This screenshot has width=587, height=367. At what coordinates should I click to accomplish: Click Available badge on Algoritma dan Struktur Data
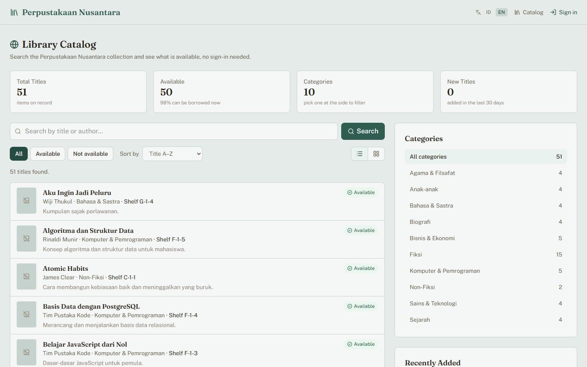(x=361, y=230)
